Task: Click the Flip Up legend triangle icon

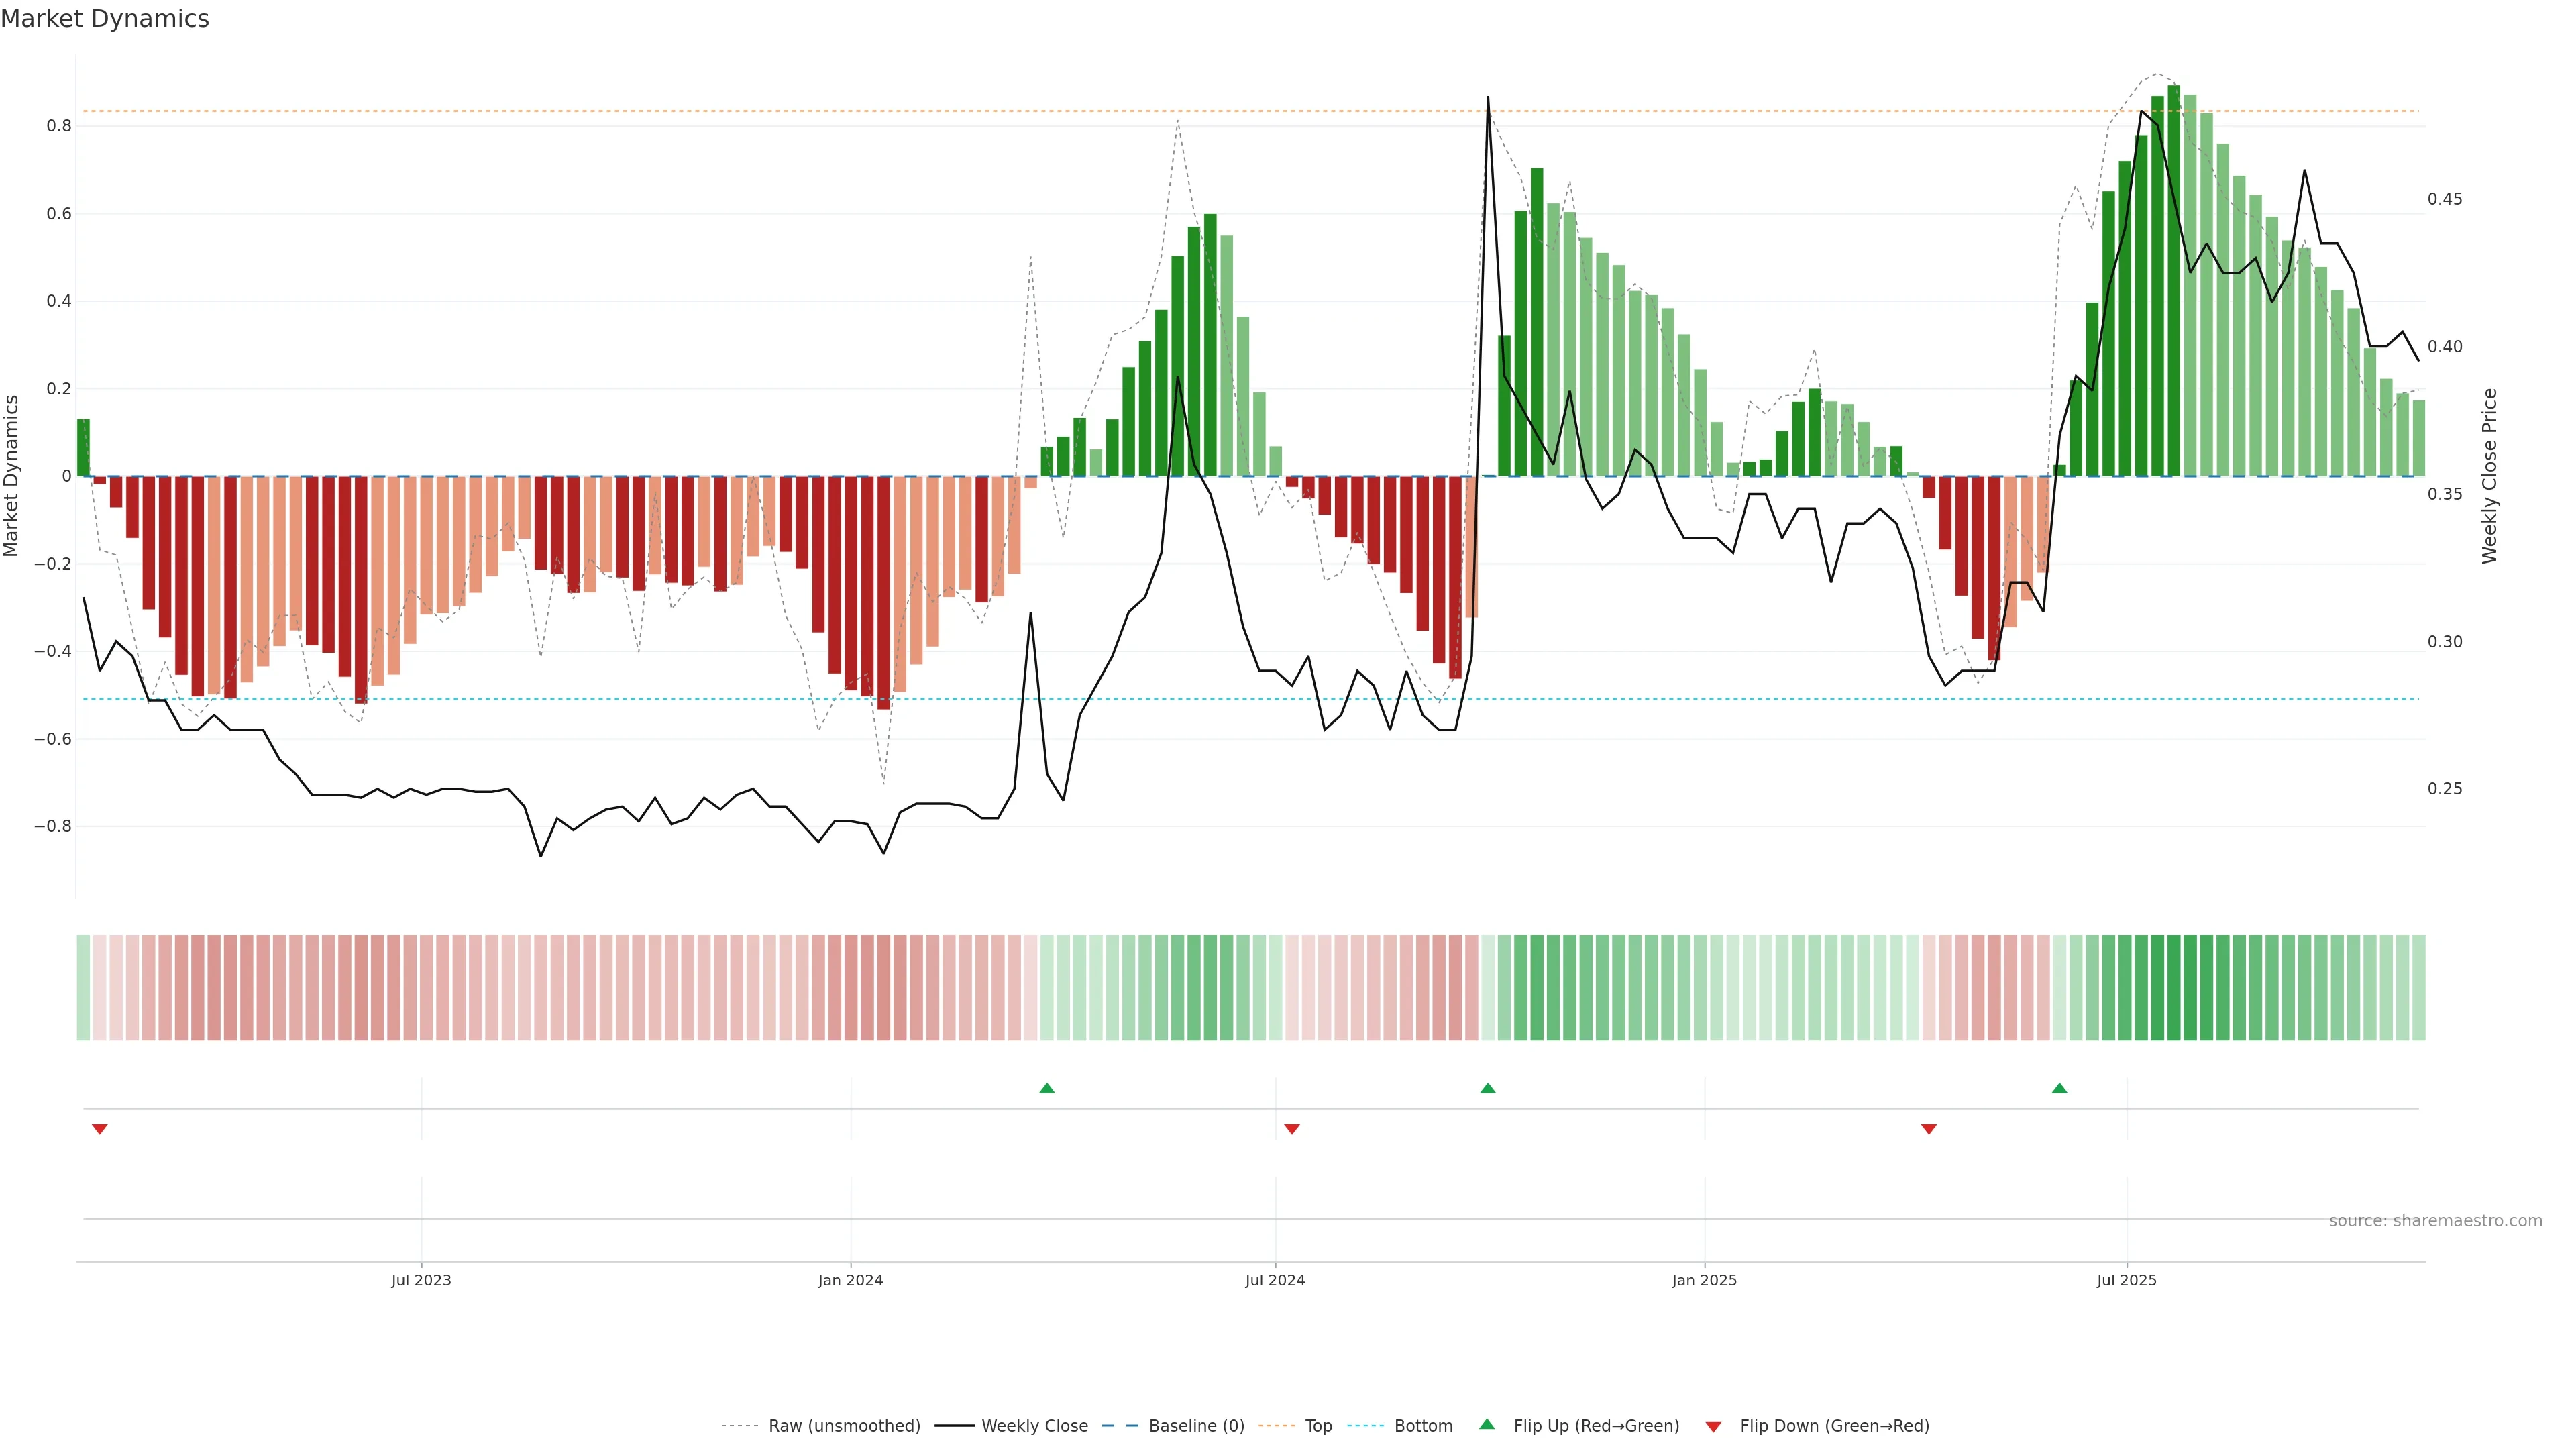Action: 1487,1424
